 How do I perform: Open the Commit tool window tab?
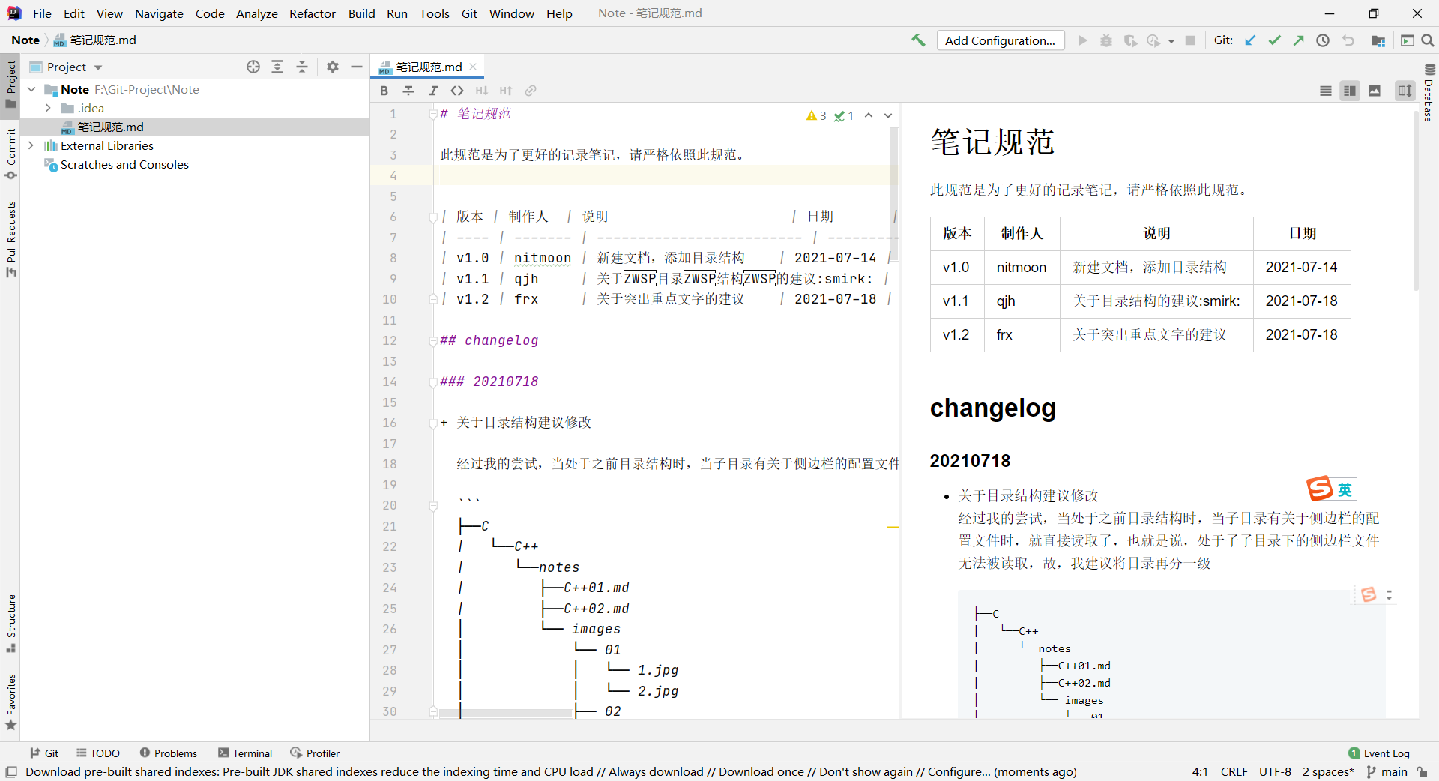[x=10, y=154]
